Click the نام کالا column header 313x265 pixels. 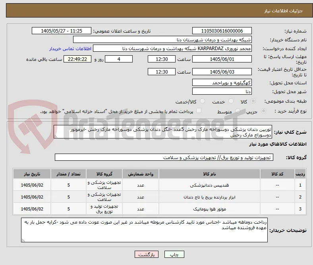209,174
